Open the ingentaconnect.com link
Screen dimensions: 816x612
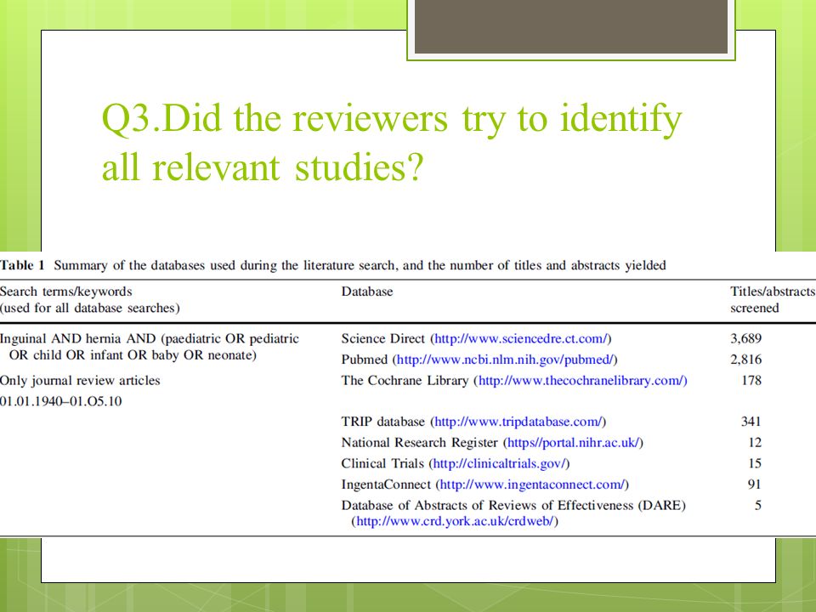(532, 484)
